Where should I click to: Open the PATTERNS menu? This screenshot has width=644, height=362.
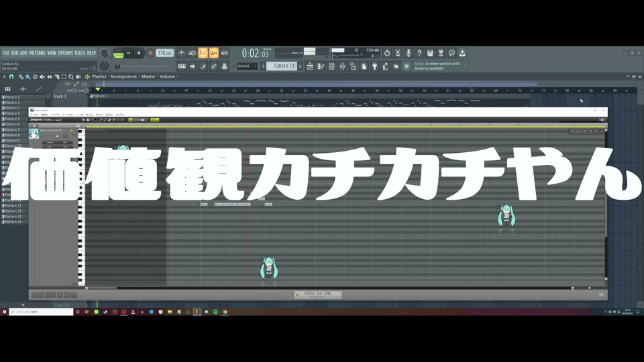(x=38, y=53)
